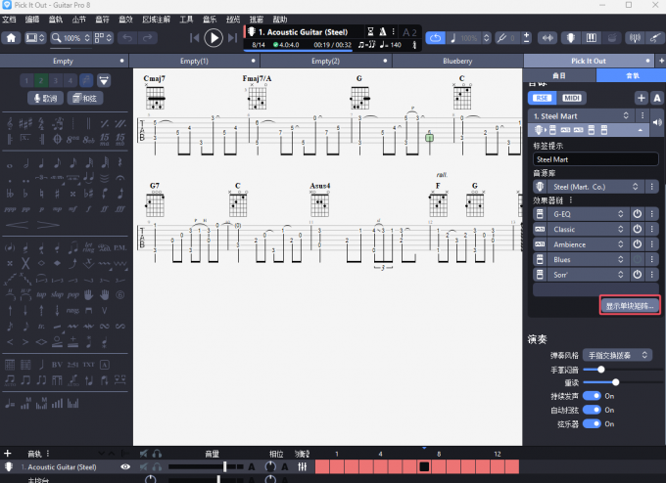Click the 显示单块矩阵 button
Image resolution: width=666 pixels, height=483 pixels.
tap(630, 306)
